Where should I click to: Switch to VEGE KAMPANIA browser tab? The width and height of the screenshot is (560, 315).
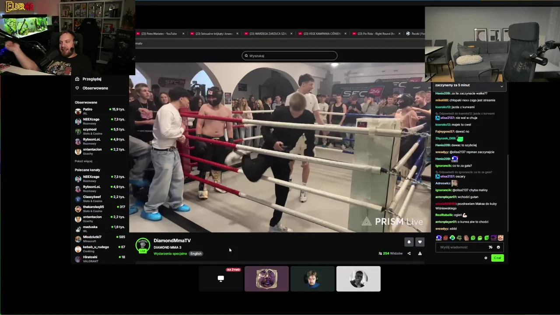click(322, 34)
